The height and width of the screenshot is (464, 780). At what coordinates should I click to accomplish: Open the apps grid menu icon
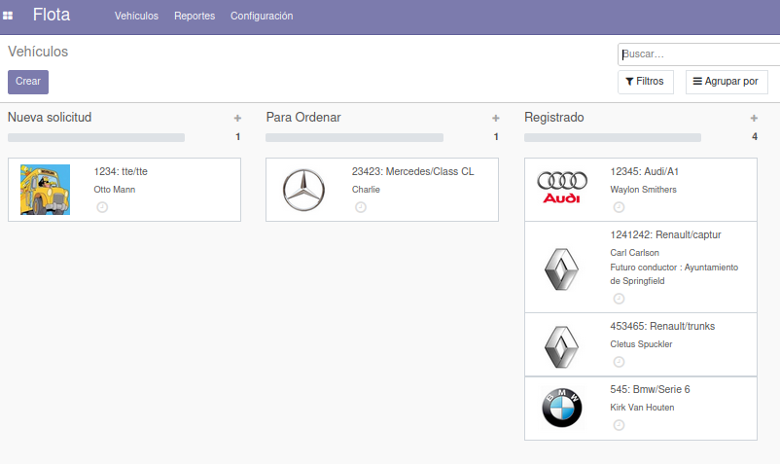click(9, 17)
